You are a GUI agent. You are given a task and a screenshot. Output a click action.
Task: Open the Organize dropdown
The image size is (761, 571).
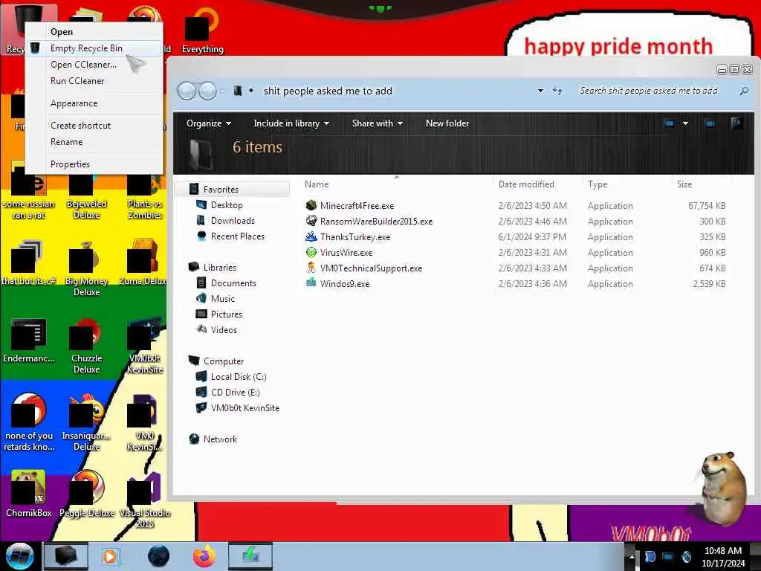209,123
